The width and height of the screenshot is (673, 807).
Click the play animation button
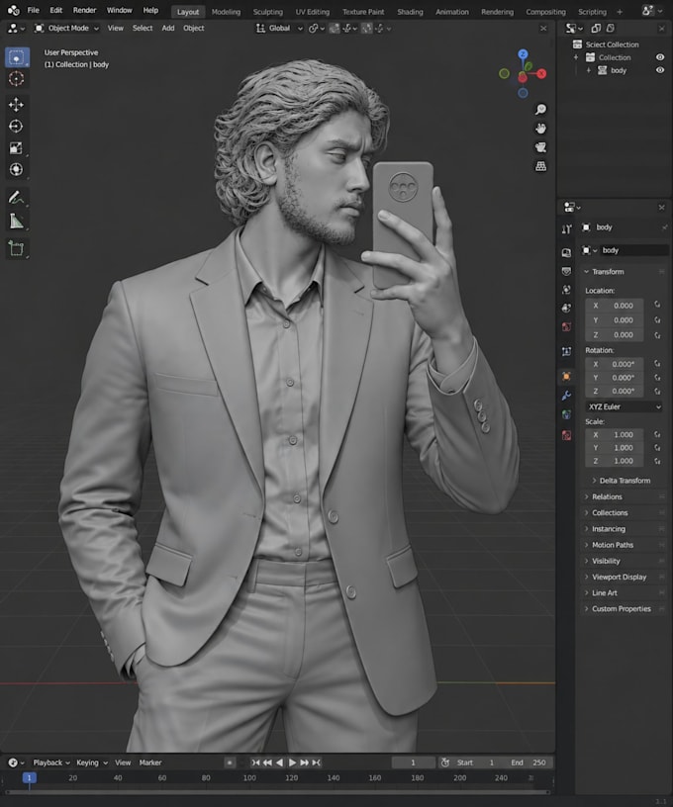pos(292,762)
